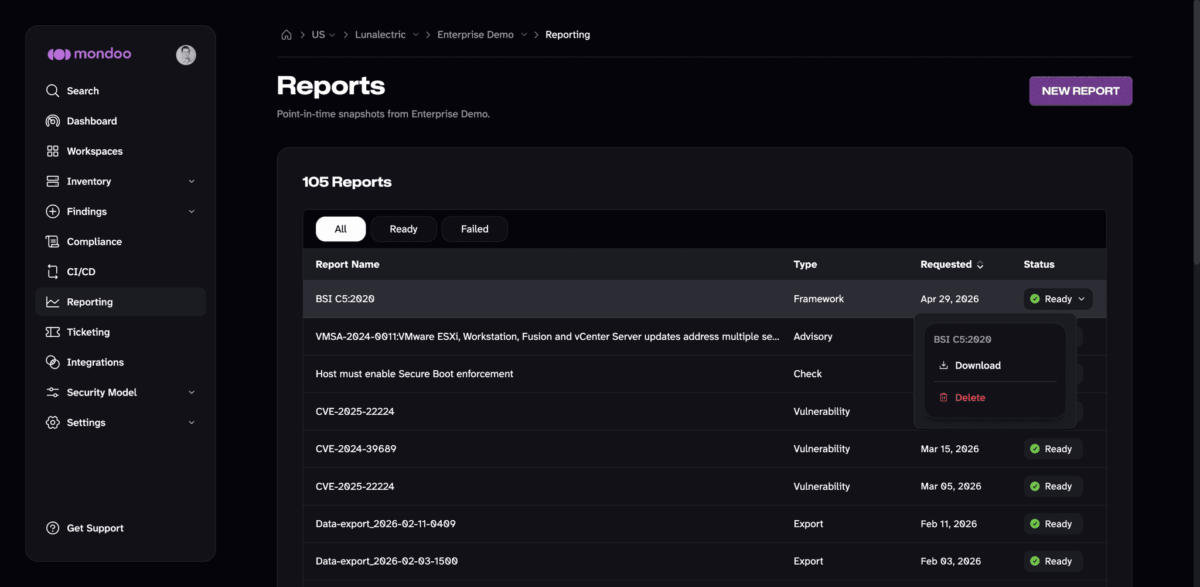Click the trash icon next to Delete
Screen dimensions: 1200x587
[x=943, y=397]
